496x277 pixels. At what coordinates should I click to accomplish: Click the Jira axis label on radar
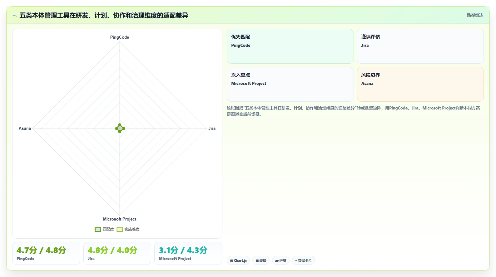point(212,128)
